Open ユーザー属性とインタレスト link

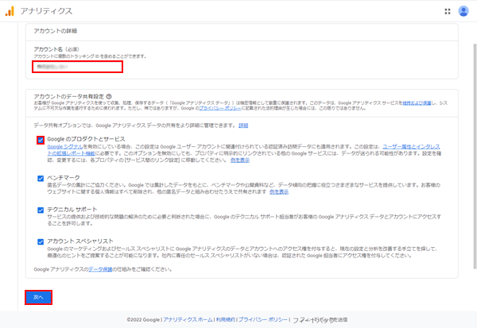[411, 146]
